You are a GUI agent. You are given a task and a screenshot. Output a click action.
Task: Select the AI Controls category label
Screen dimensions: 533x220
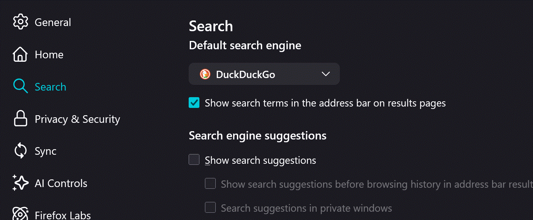61,183
